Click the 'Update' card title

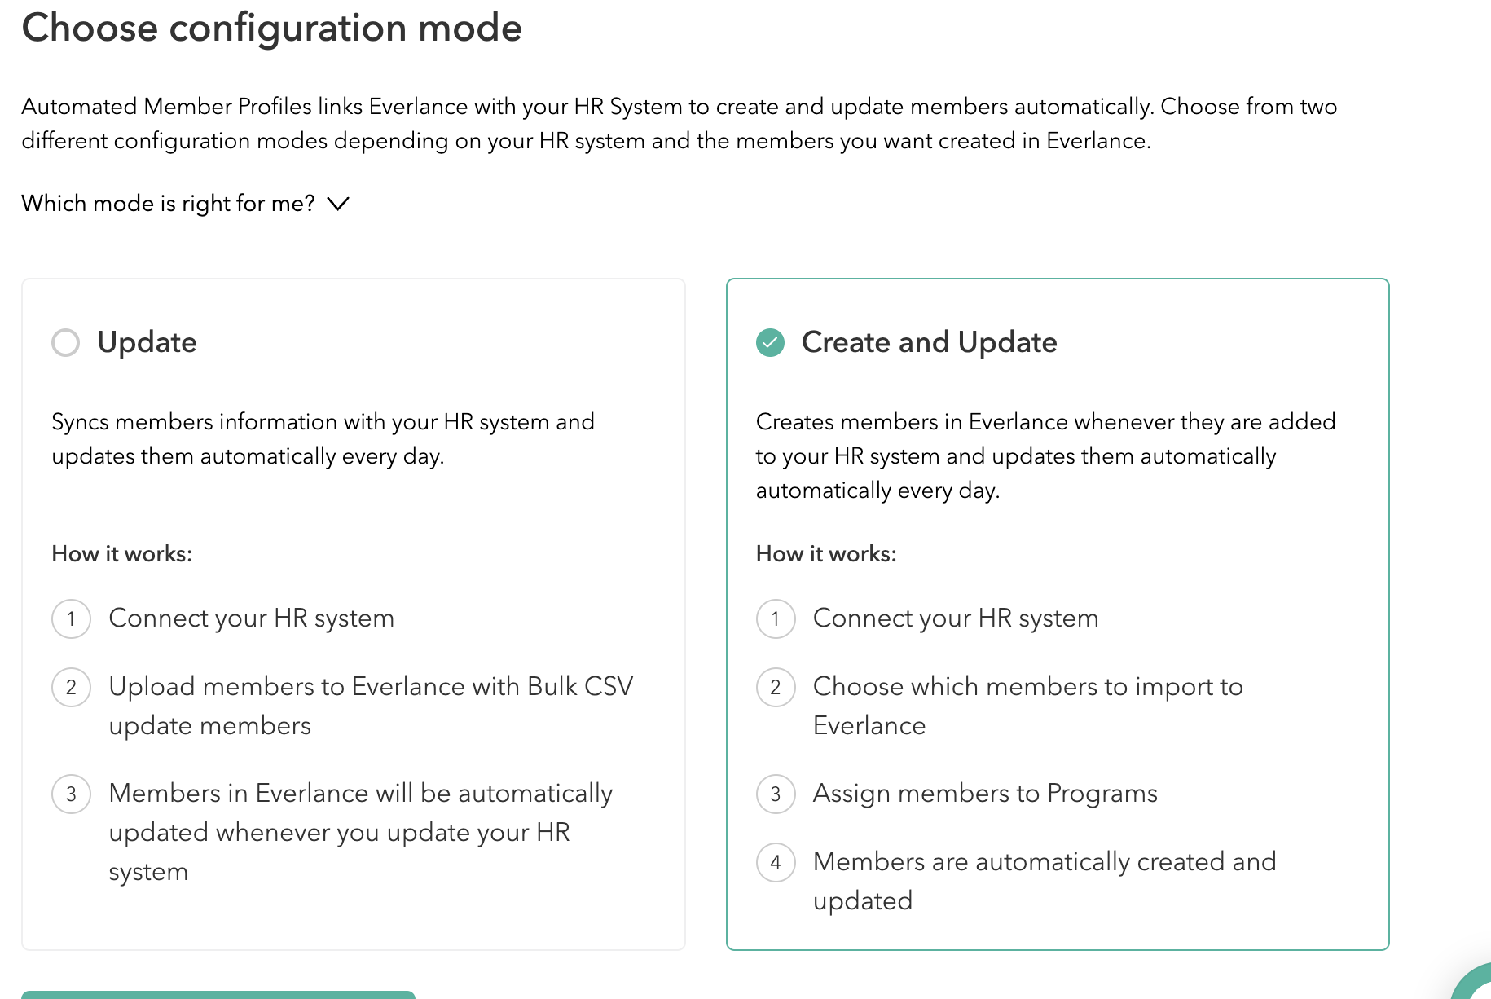coord(147,342)
